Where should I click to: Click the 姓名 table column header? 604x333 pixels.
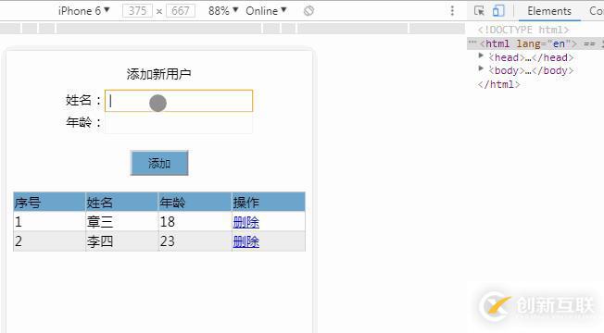121,202
